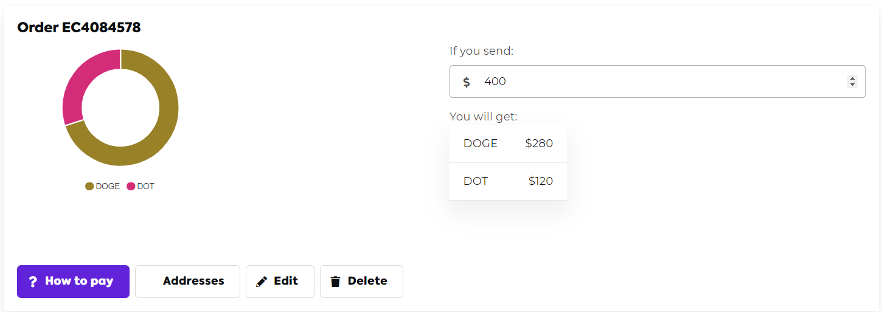Click the pink DOT legend color dot
The height and width of the screenshot is (312, 882).
131,186
